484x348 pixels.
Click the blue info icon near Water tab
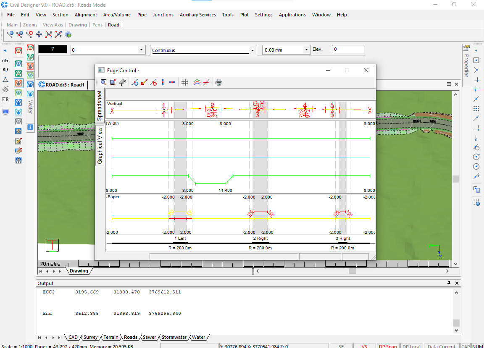coord(30,127)
